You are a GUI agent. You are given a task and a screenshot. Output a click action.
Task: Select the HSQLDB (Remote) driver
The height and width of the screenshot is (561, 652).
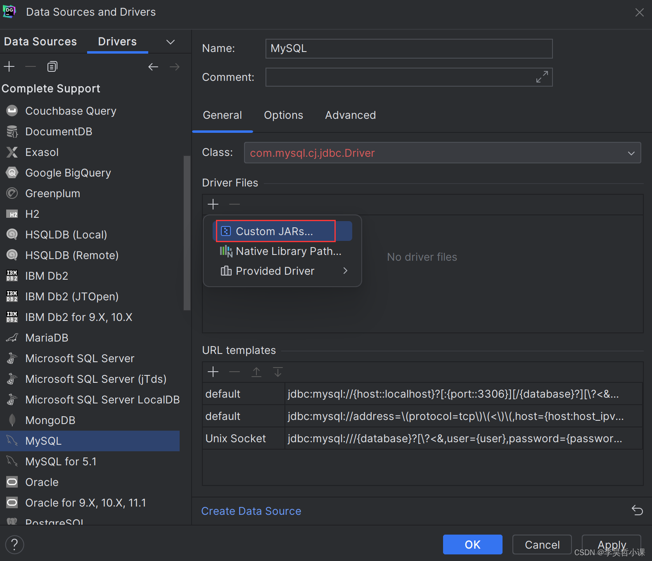pyautogui.click(x=90, y=255)
